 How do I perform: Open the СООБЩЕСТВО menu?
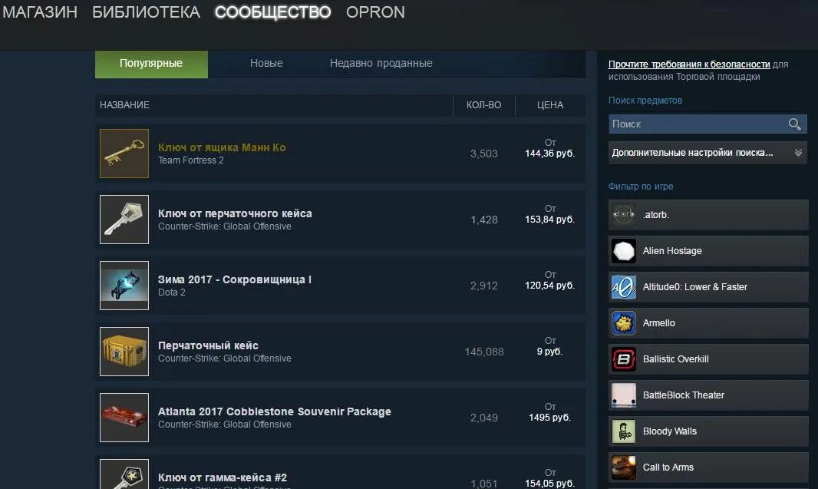273,12
